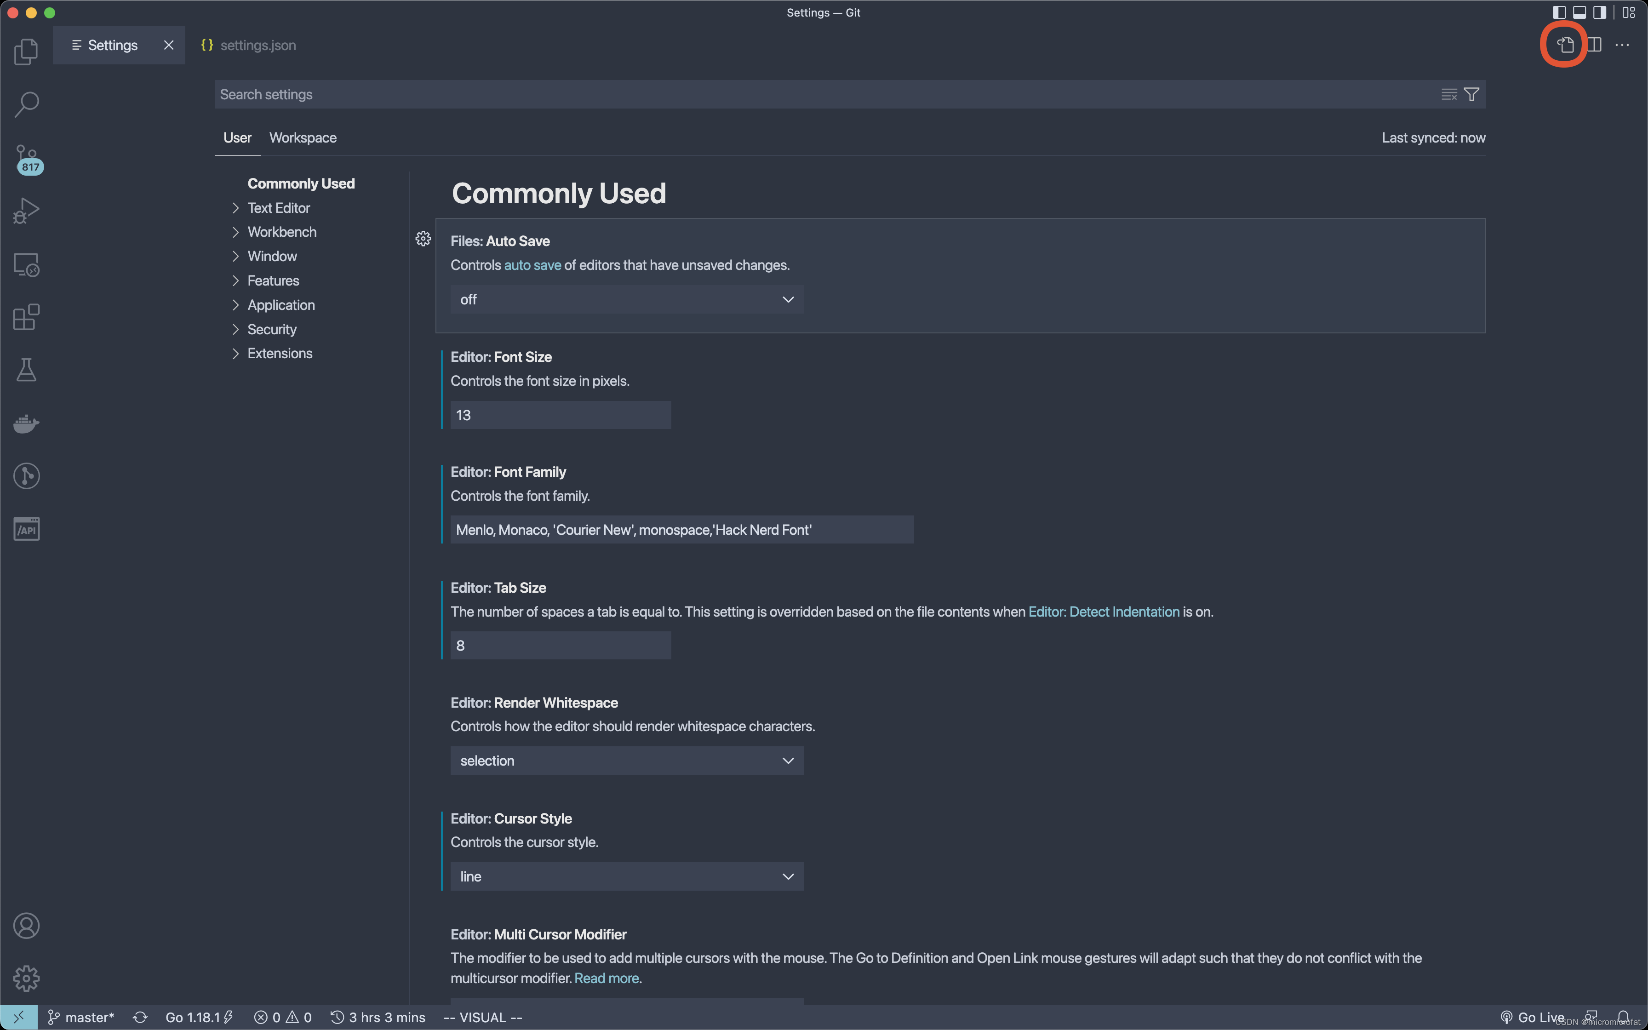Click the Open Settings (JSON) icon
The height and width of the screenshot is (1030, 1648).
(x=1565, y=45)
